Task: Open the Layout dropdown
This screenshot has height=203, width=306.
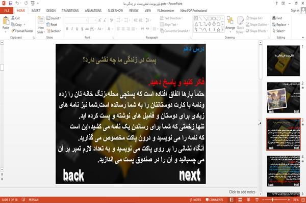Action: [x=54, y=18]
